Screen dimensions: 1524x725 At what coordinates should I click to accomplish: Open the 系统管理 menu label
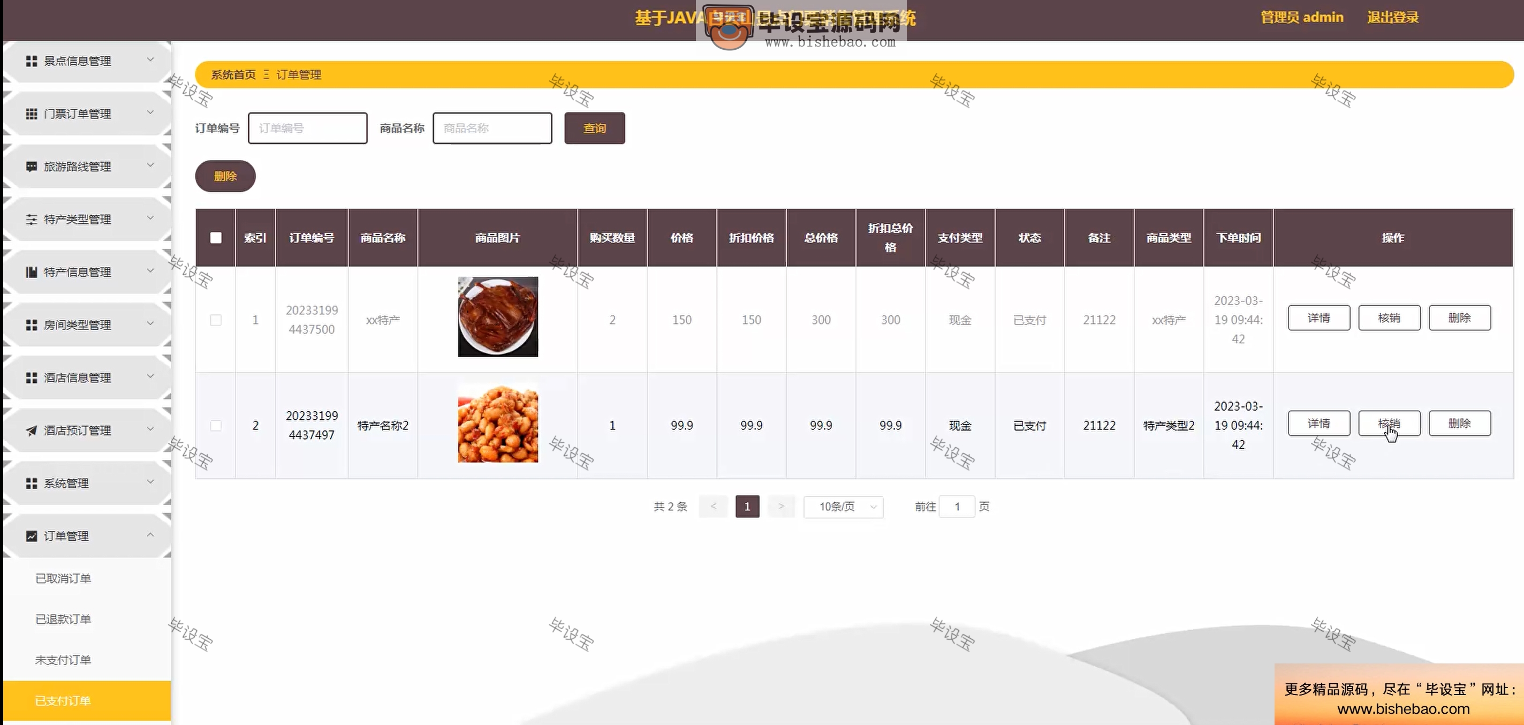pyautogui.click(x=66, y=483)
